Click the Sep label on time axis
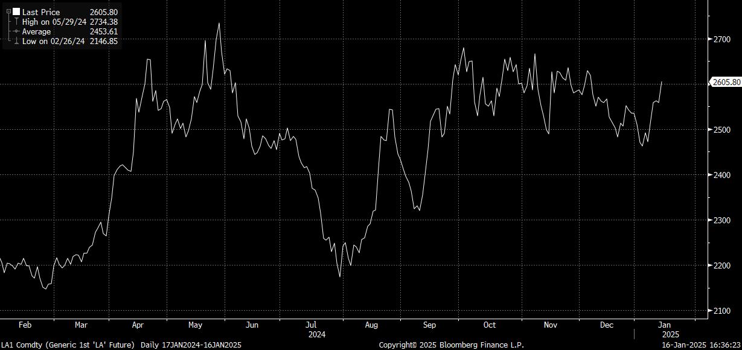Viewport: 742px width, 350px height. [429, 325]
